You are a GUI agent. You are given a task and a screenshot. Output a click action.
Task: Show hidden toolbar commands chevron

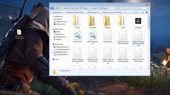[125, 12]
